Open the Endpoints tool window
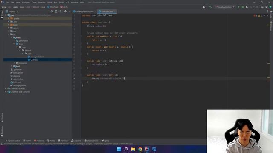Screen dimensions: 273x153 (x=76, y=141)
